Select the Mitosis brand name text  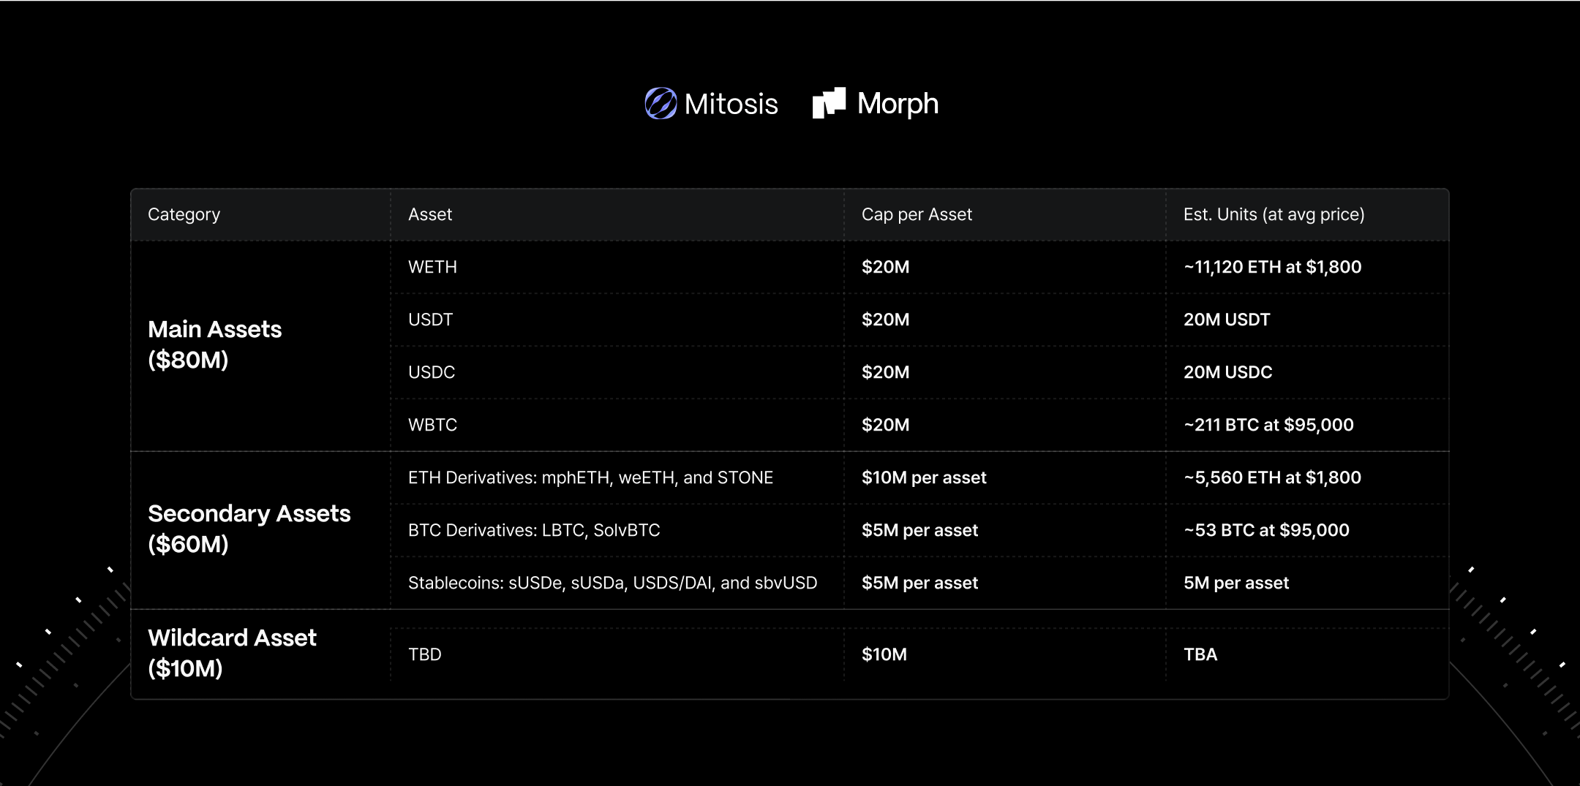point(731,104)
